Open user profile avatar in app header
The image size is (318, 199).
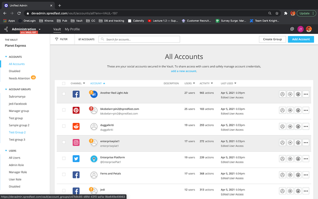click(x=309, y=29)
